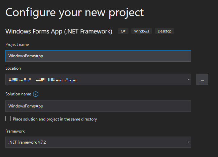218x157 pixels.
Task: Click the browse location ellipsis button
Action: point(202,79)
